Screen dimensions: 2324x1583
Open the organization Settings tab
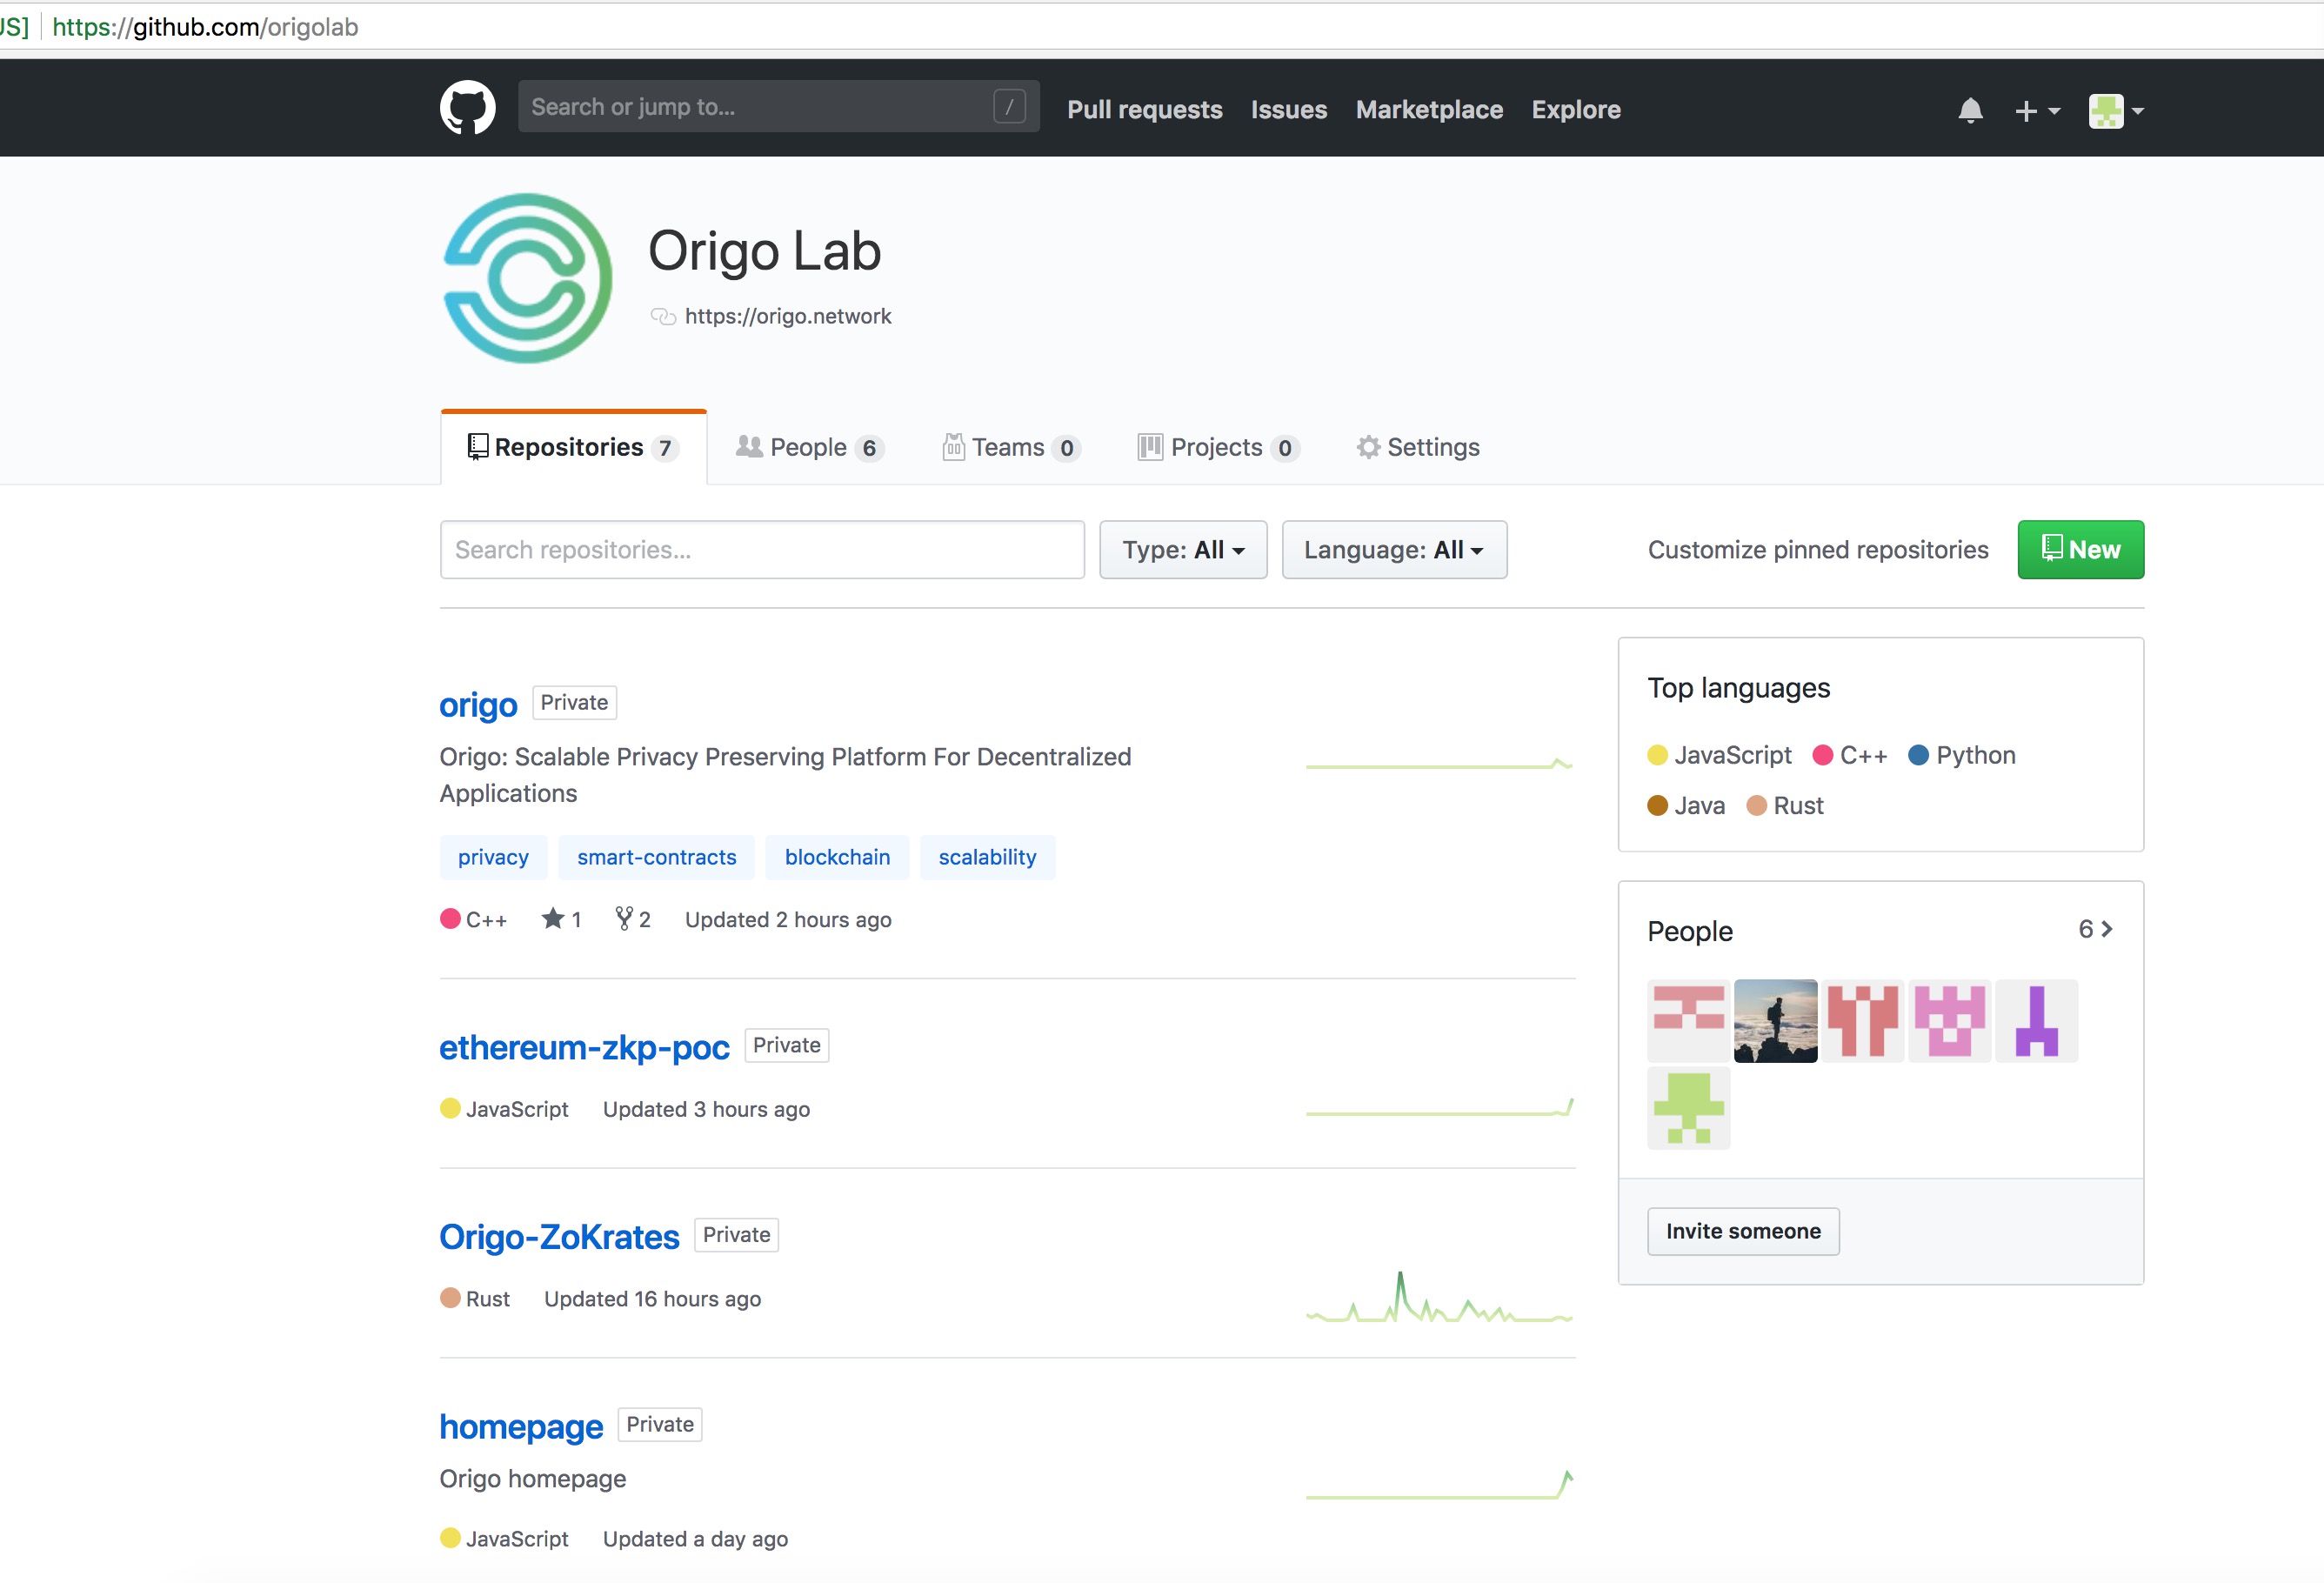[x=1417, y=447]
